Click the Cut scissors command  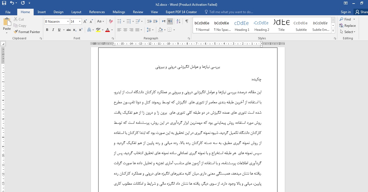19,19
